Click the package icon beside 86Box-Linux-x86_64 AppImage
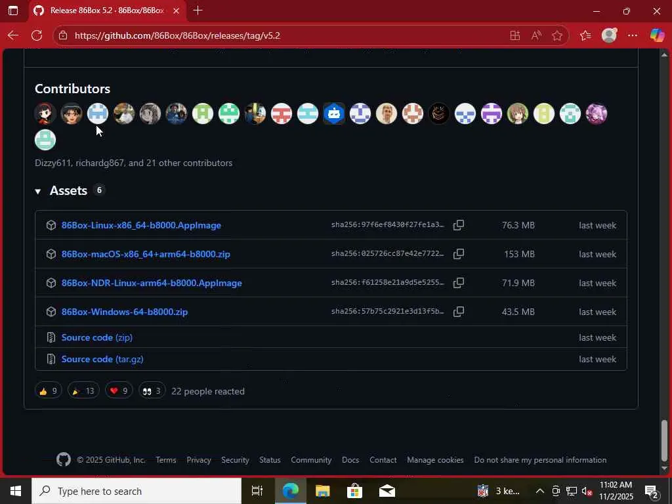 pos(51,225)
